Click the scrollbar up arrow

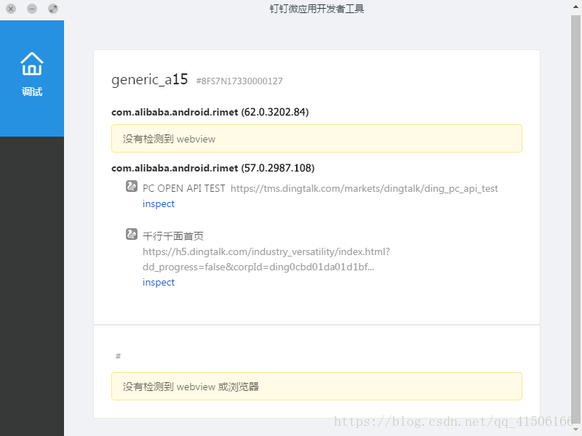tap(576, 7)
